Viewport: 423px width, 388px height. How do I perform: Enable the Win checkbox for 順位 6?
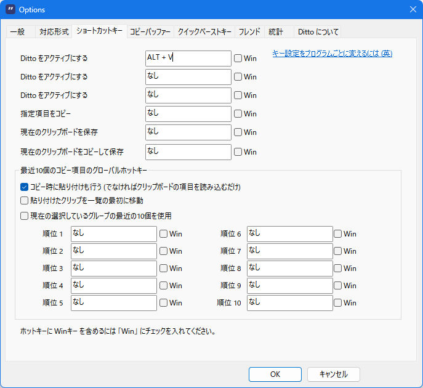click(337, 233)
